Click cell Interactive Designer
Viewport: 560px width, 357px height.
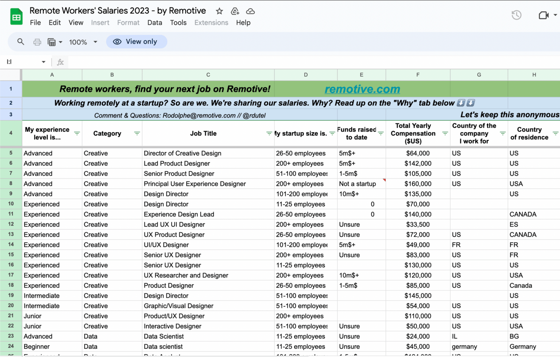208,326
